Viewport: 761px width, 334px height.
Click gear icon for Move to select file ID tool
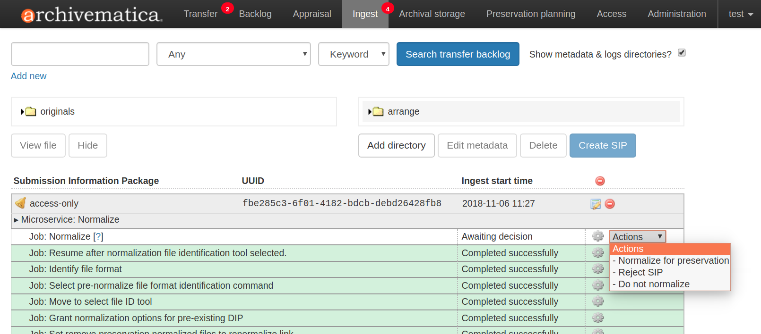click(598, 301)
